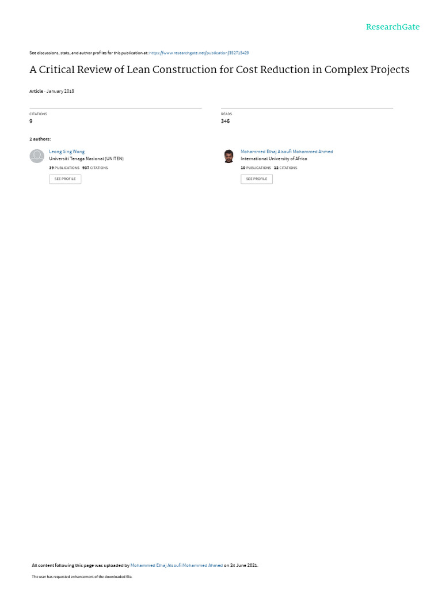Click the 12 Citations stat
Screen dimensions: 442x590
285,168
